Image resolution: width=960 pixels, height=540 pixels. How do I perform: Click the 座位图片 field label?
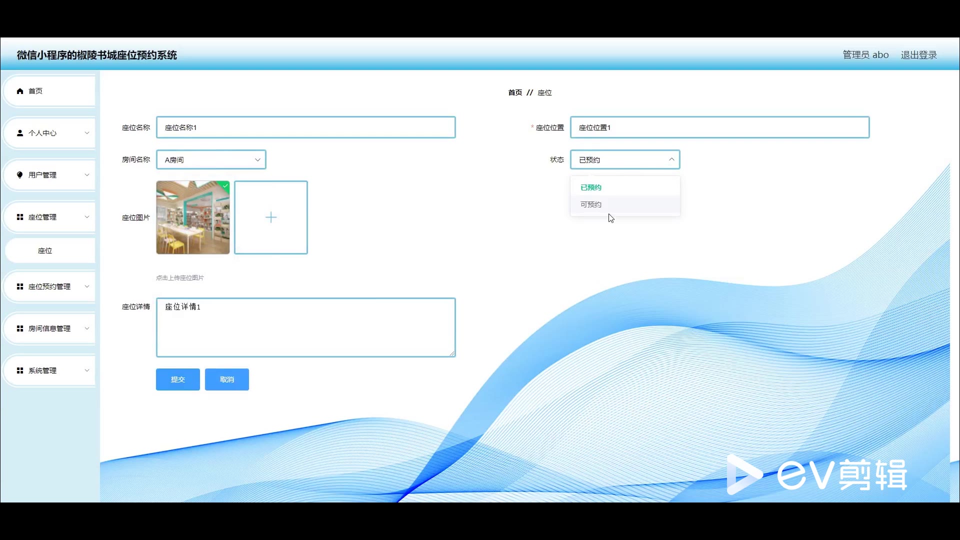136,217
